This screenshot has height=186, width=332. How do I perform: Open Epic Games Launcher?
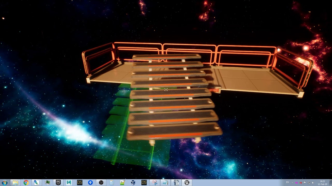click(x=58, y=183)
